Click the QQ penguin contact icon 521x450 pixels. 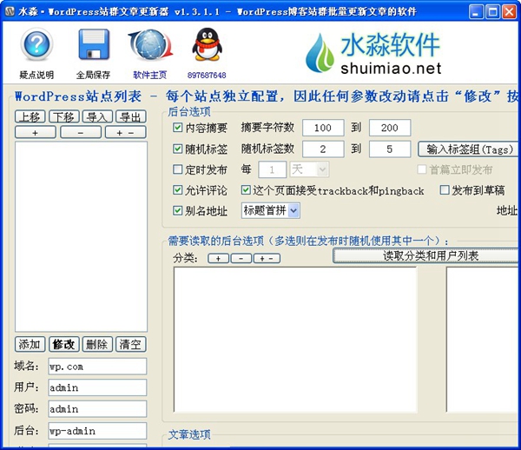coord(207,44)
